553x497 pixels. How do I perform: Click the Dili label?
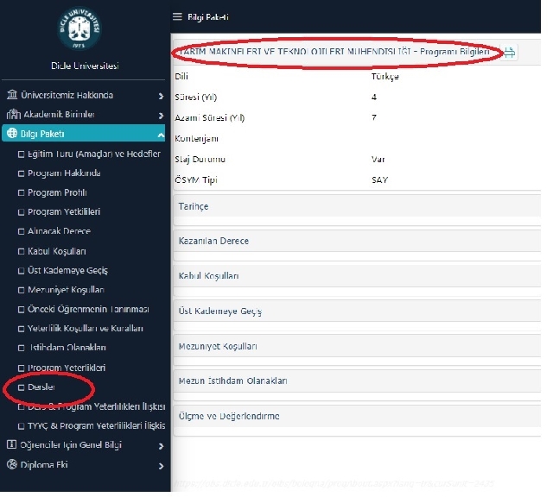pyautogui.click(x=181, y=77)
